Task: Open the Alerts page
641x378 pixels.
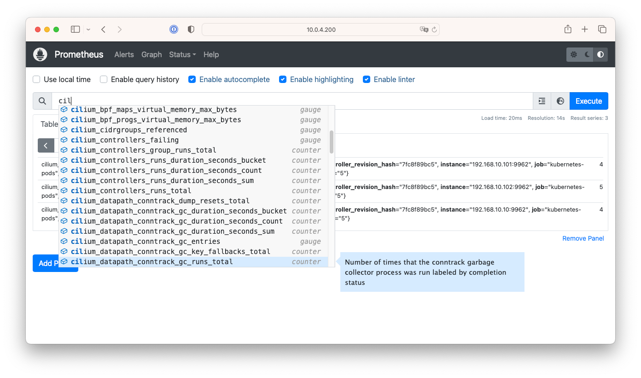Action: tap(124, 54)
